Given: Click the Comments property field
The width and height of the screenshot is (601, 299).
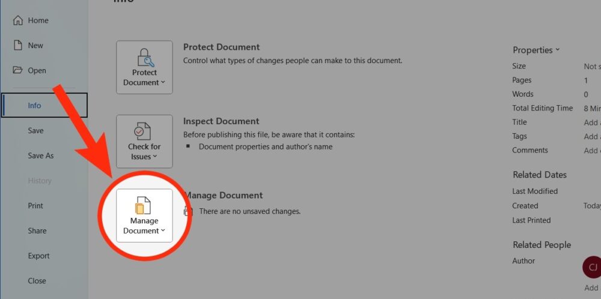Looking at the screenshot, I should 592,151.
